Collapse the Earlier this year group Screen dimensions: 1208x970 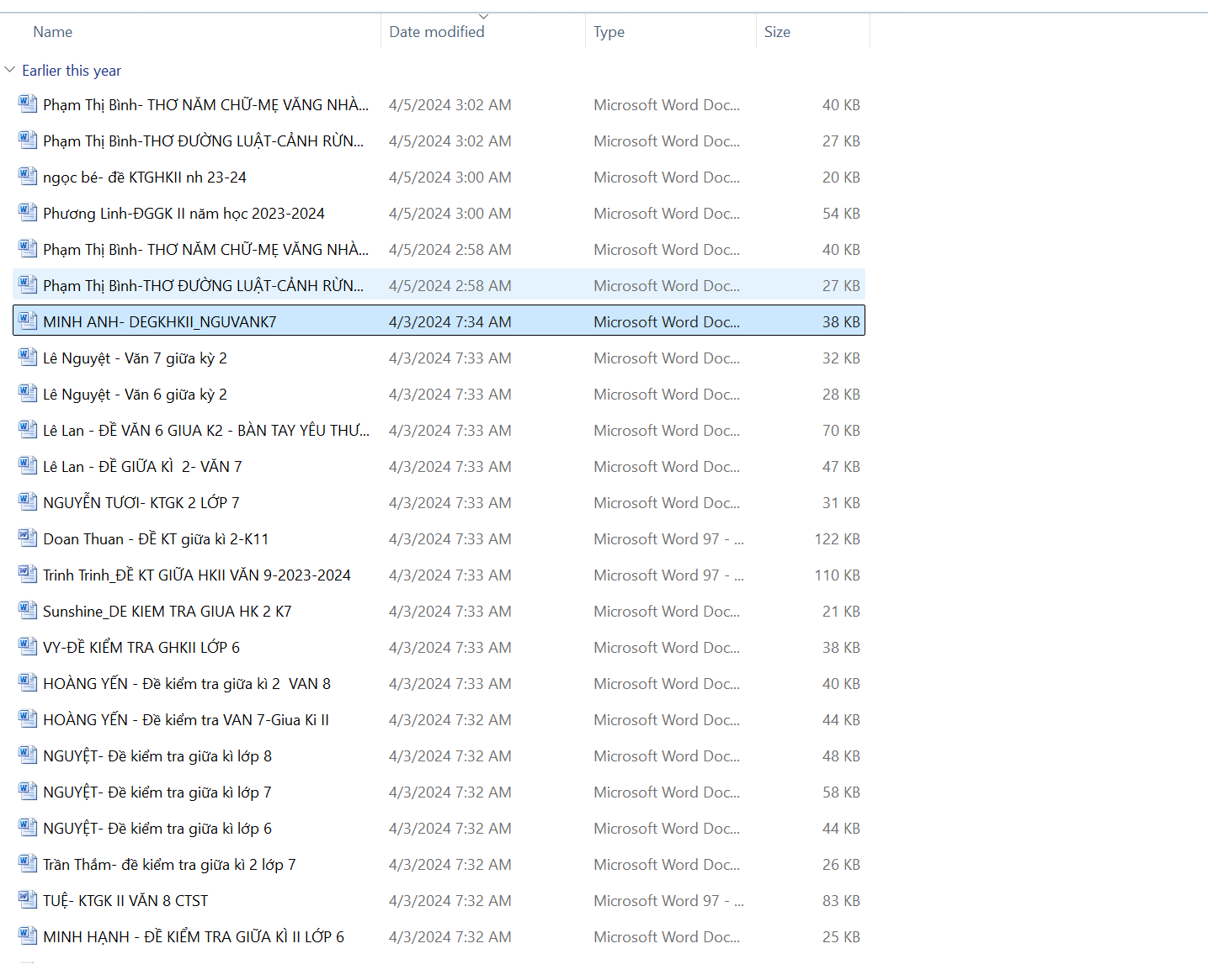pos(10,70)
